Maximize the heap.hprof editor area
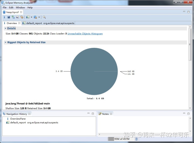Screen dimensions: 194x143 tap(188, 12)
